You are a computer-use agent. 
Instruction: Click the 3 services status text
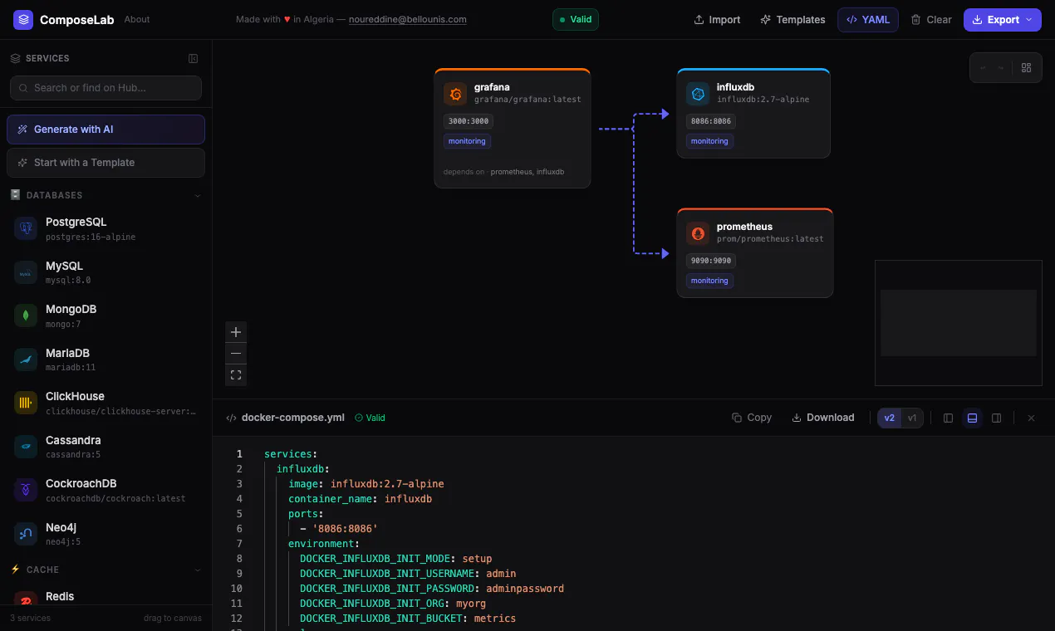click(x=30, y=618)
